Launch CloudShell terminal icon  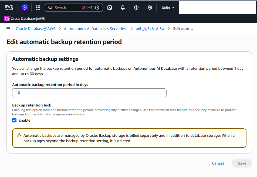[x=110, y=8]
